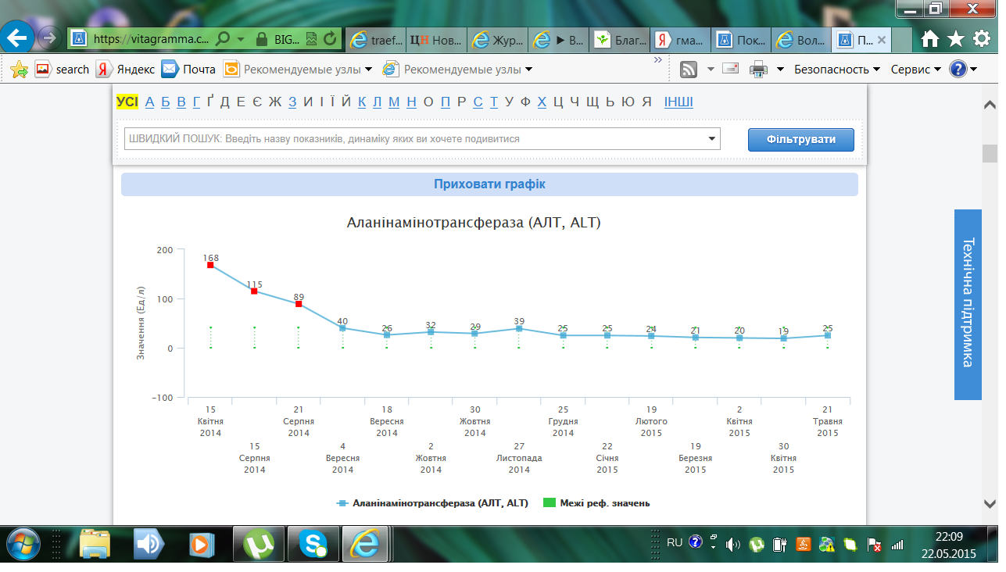Click the Фільтрувати button
Viewport: 1006px width, 572px height.
pyautogui.click(x=800, y=140)
